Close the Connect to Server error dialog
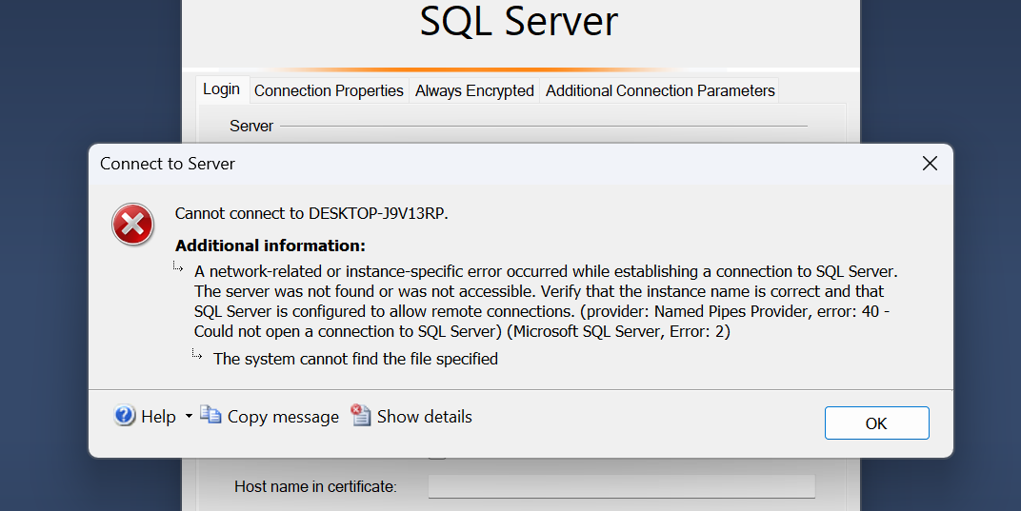The width and height of the screenshot is (1021, 511). [930, 164]
